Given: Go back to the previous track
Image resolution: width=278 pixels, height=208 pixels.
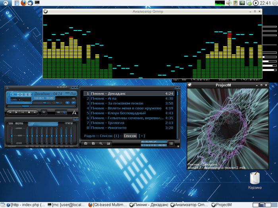Looking at the screenshot, I should coord(10,113).
